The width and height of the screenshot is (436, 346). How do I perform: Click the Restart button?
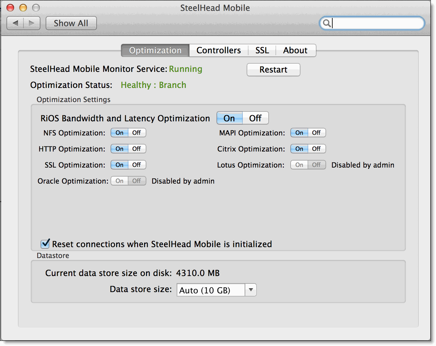coord(273,70)
